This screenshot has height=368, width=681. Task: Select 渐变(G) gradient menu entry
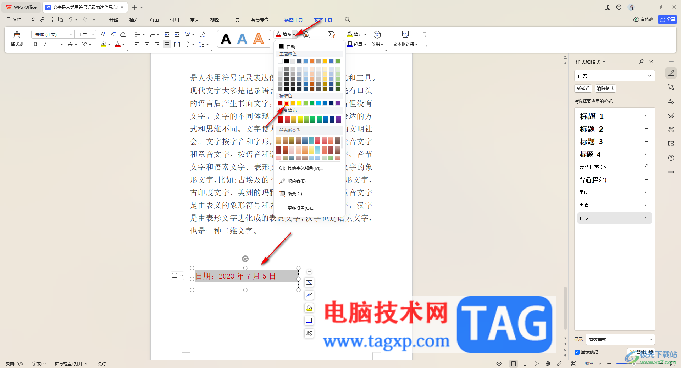tap(295, 194)
